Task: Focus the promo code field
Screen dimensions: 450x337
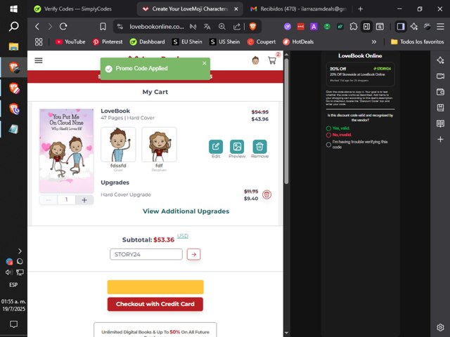Action: pos(146,254)
